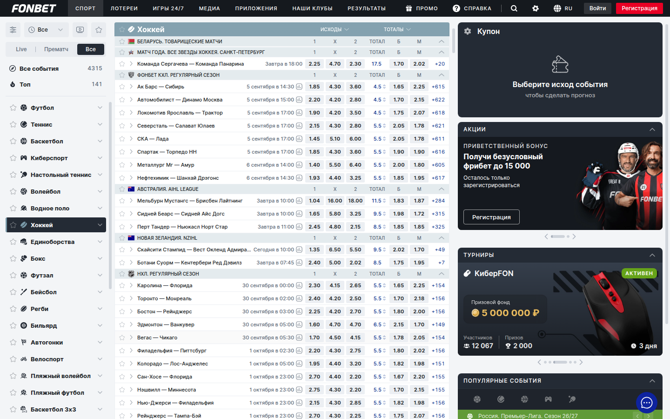Expand the Футбол sport list chevron
The width and height of the screenshot is (670, 419).
tap(100, 108)
